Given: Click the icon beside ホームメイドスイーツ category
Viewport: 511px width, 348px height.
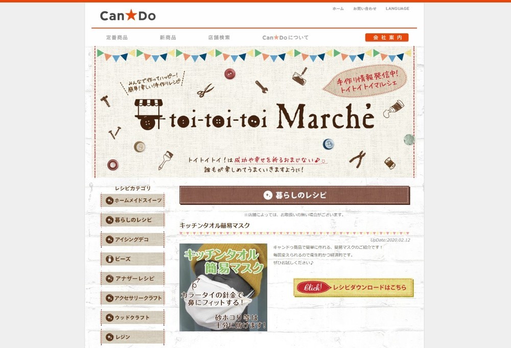Looking at the screenshot, I should [109, 200].
